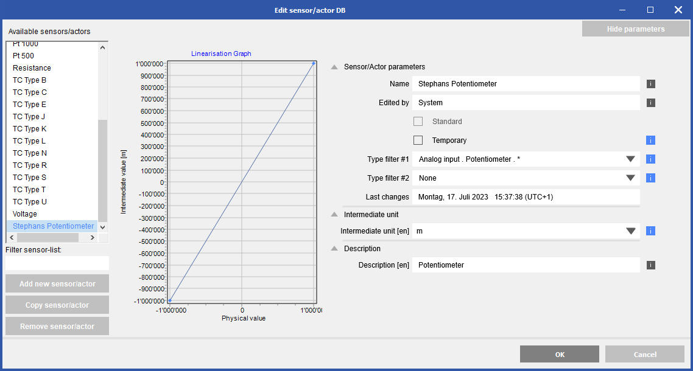Enable the Standard checkbox
This screenshot has height=371, width=693.
pyautogui.click(x=418, y=121)
